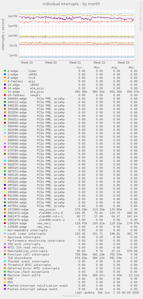Screen dimensions: 143x299
Task: Click the Week 19 axis label
Action: point(27,62)
